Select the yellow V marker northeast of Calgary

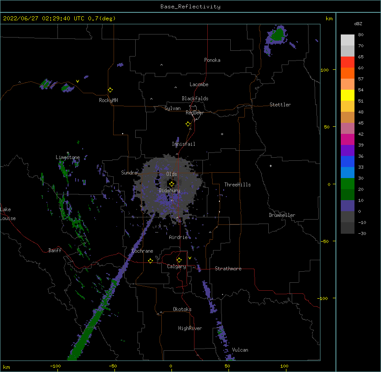(190, 258)
